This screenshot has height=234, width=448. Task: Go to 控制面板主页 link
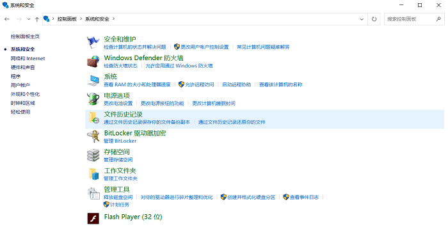point(25,36)
